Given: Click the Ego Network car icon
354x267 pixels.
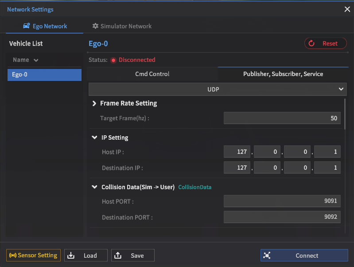Looking at the screenshot, I should point(27,26).
